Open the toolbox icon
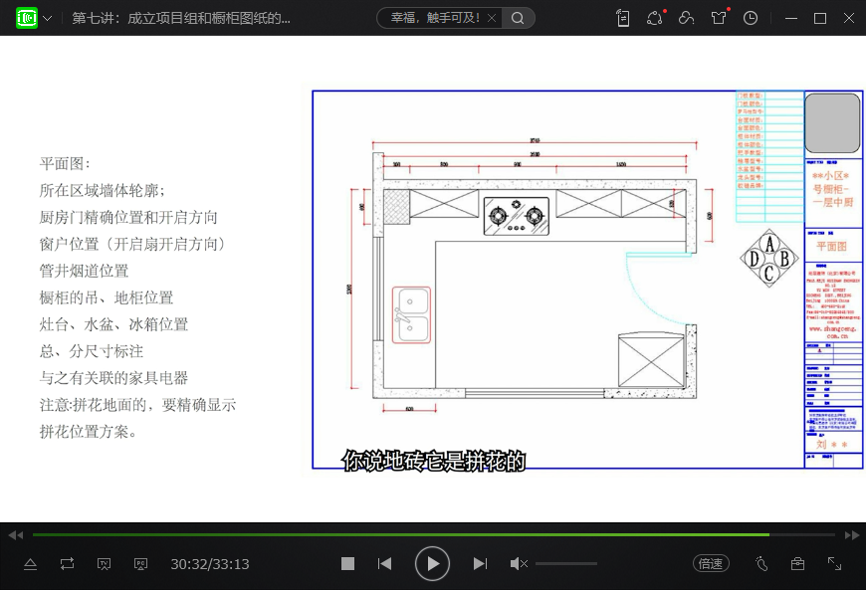866x590 pixels. tap(797, 563)
